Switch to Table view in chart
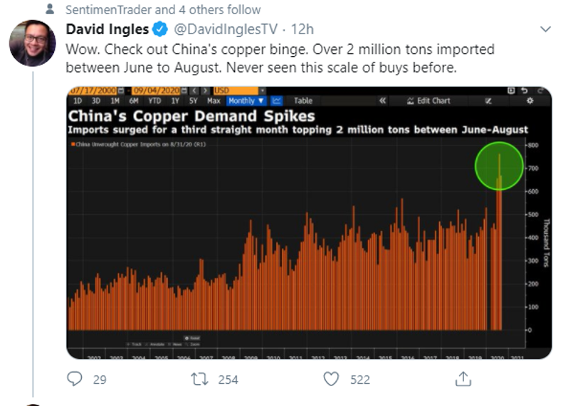563x406 pixels. pos(303,101)
